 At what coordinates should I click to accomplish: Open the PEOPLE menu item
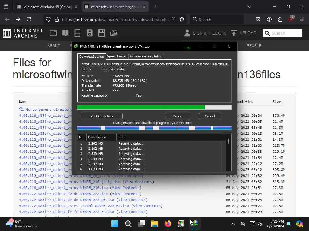click(x=254, y=46)
